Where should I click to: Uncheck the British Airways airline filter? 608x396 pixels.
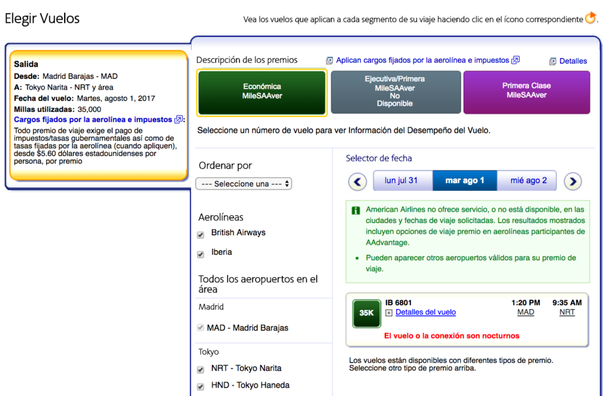(201, 235)
